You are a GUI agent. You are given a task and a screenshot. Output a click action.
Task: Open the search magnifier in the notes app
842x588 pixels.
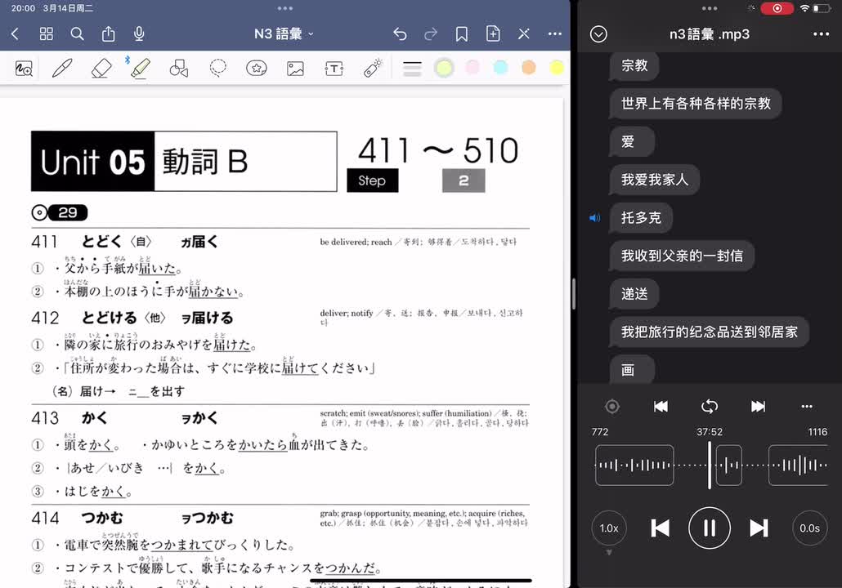[x=78, y=34]
